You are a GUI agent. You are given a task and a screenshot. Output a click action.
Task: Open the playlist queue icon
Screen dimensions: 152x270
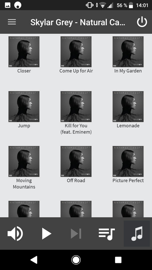click(107, 234)
